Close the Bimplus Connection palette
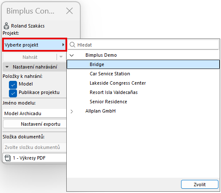Image resolution: width=221 pixels, height=193 pixels. 69,11
